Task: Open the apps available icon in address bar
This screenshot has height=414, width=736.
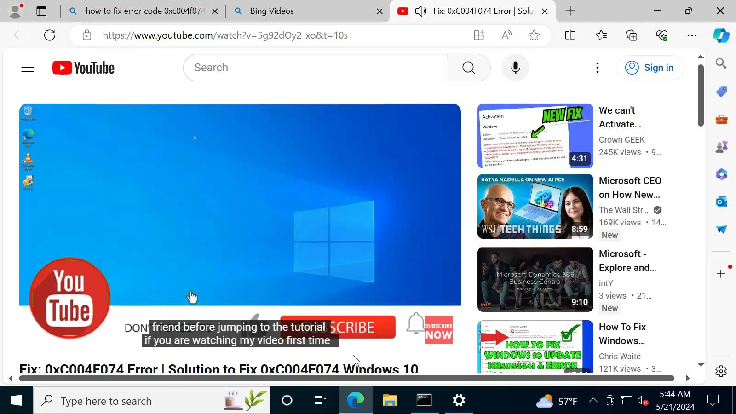Action: [x=479, y=35]
